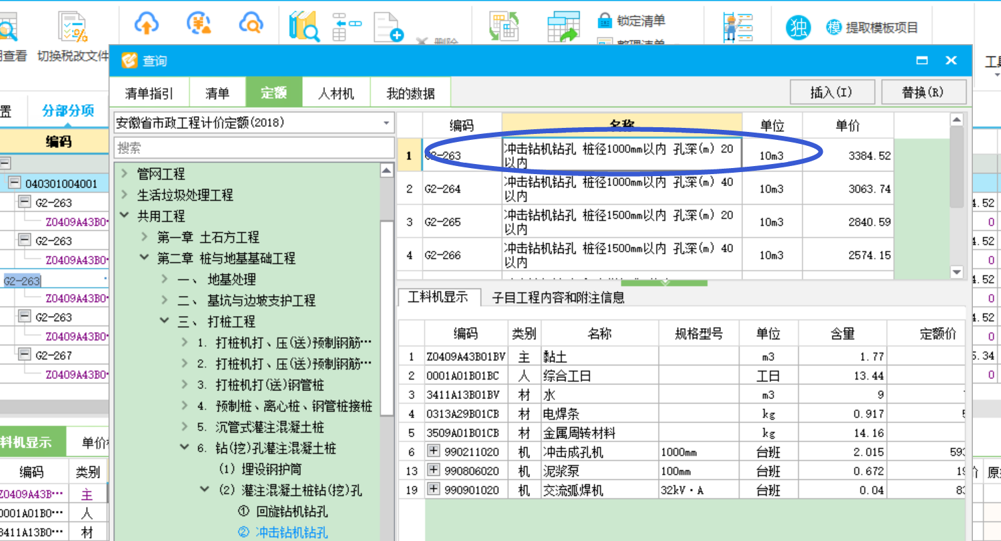This screenshot has height=541, width=1001.
Task: Collapse 第二章 桩与地基基础工程 node
Action: pyautogui.click(x=145, y=258)
